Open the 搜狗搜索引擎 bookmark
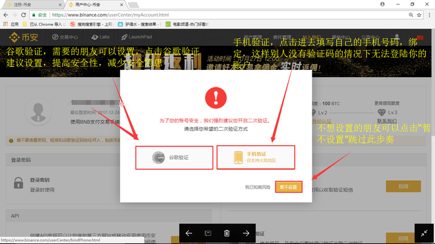 pyautogui.click(x=92, y=24)
